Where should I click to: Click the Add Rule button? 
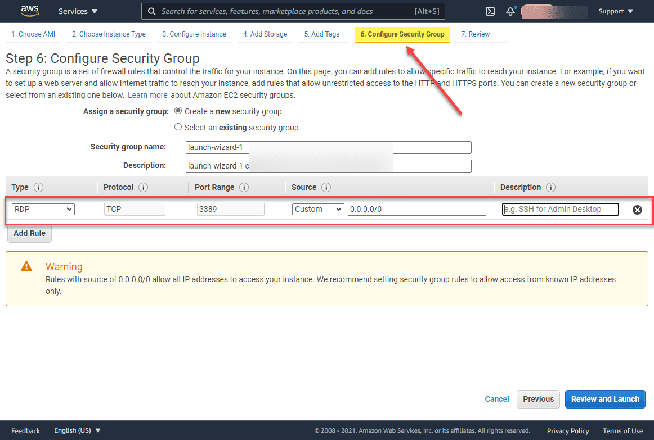[x=30, y=234]
